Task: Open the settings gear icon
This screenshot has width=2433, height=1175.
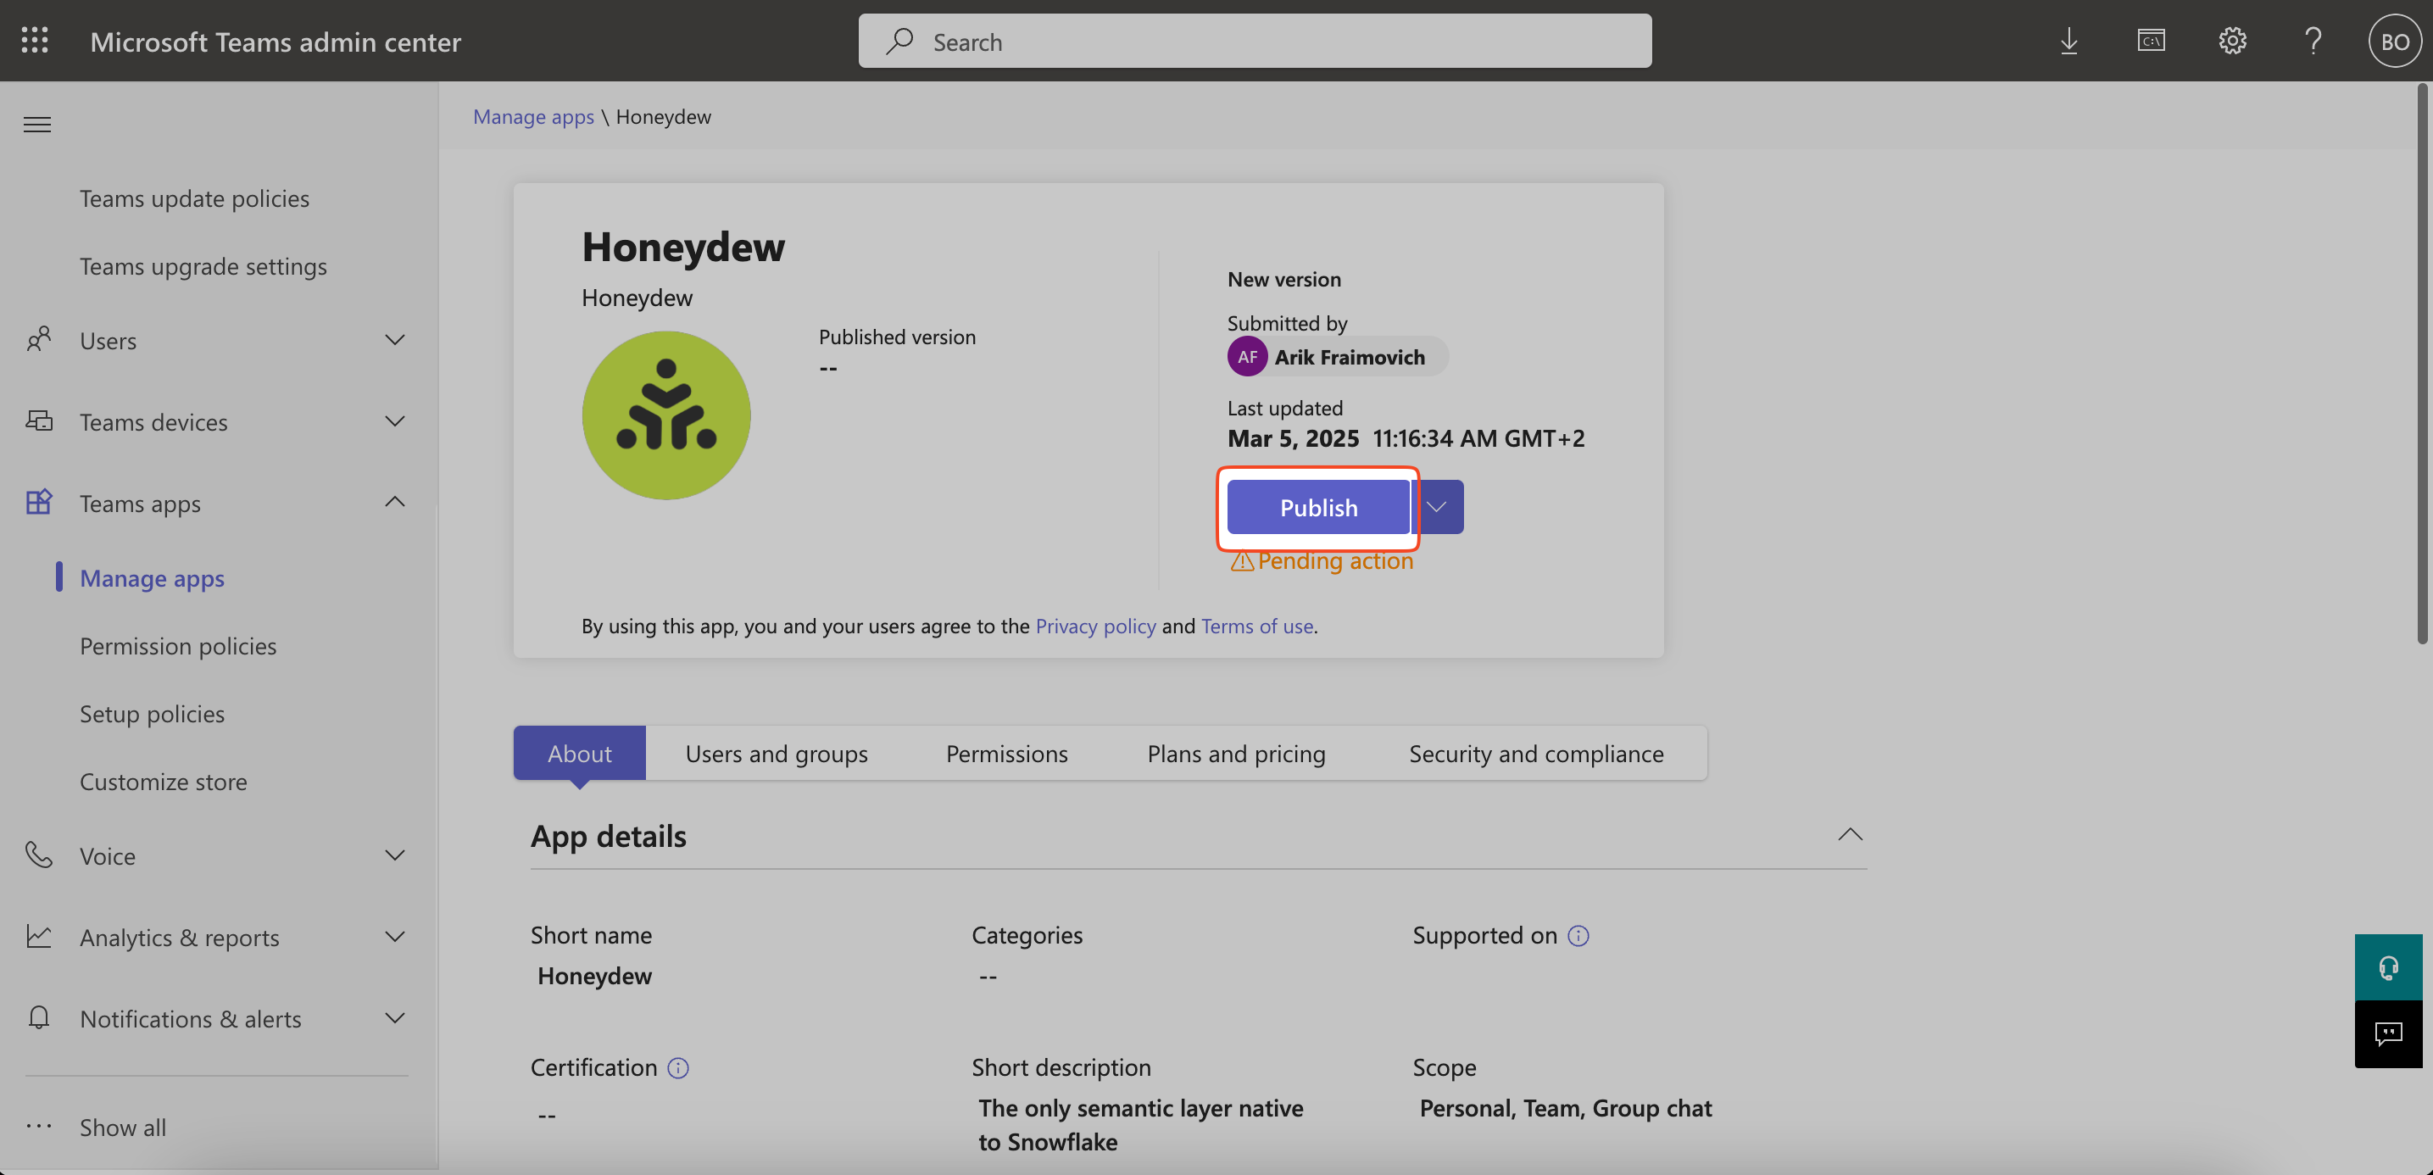Action: [2232, 41]
